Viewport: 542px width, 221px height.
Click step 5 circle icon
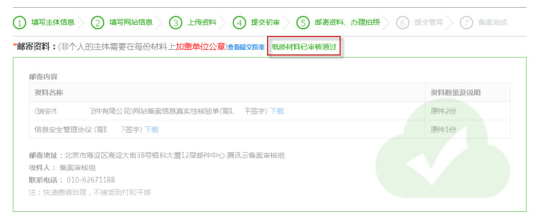[303, 23]
